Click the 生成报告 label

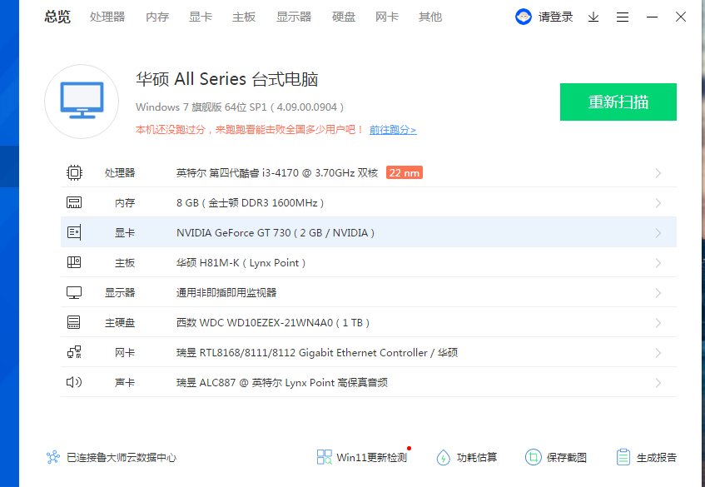click(657, 458)
